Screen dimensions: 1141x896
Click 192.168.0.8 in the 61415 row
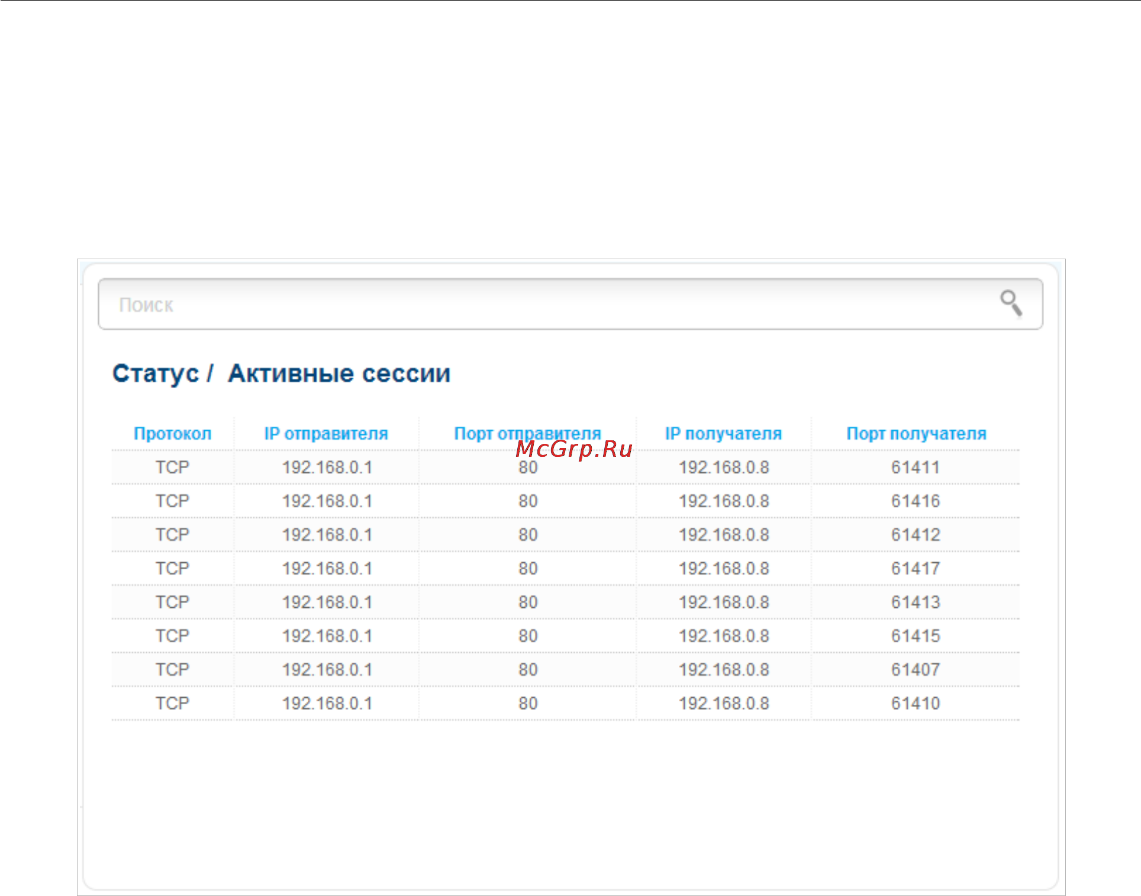(x=724, y=636)
